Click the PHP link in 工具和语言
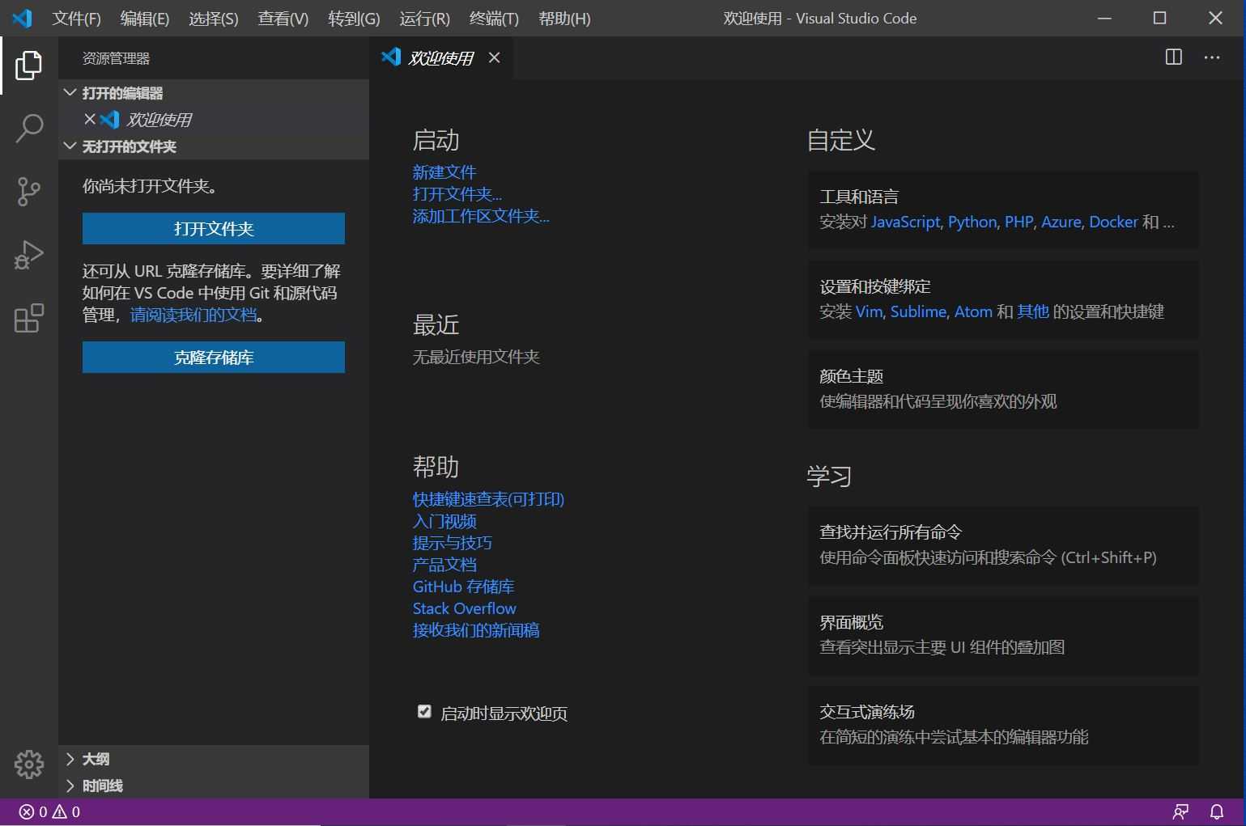The image size is (1246, 826). point(1018,222)
